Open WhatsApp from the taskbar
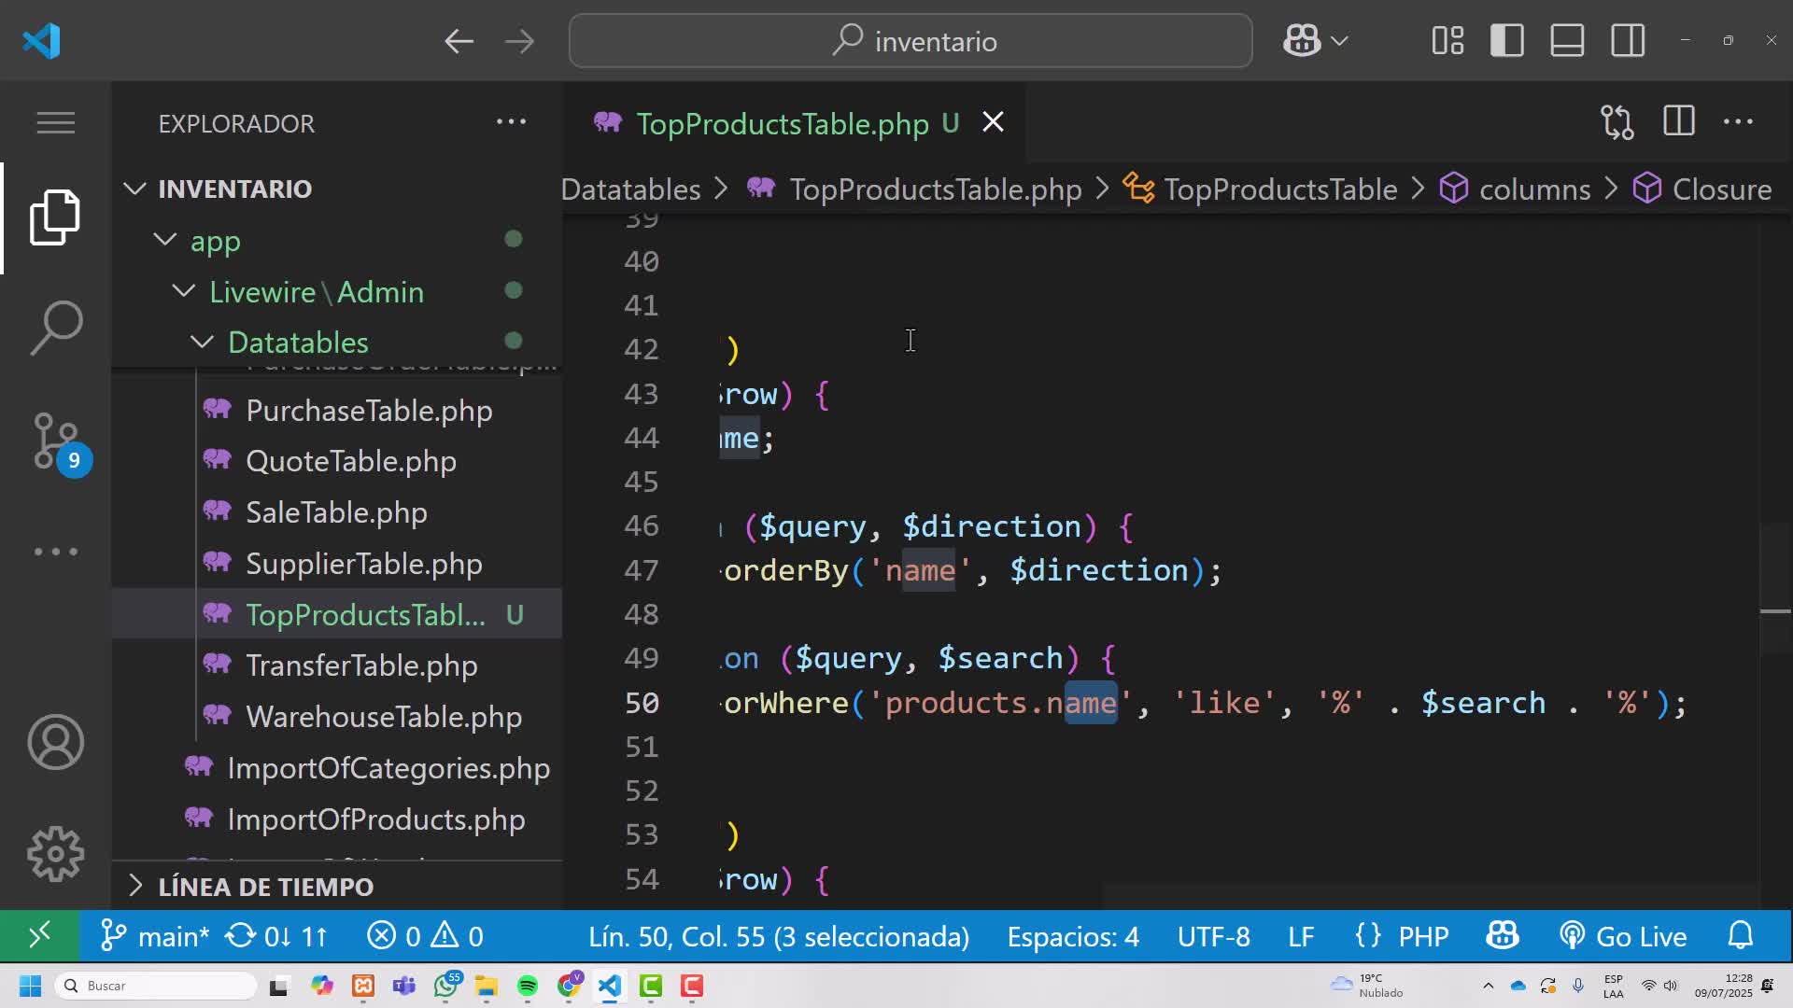 (446, 986)
